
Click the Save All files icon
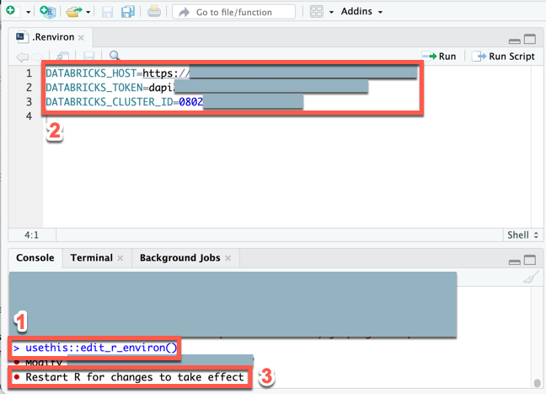pos(127,12)
